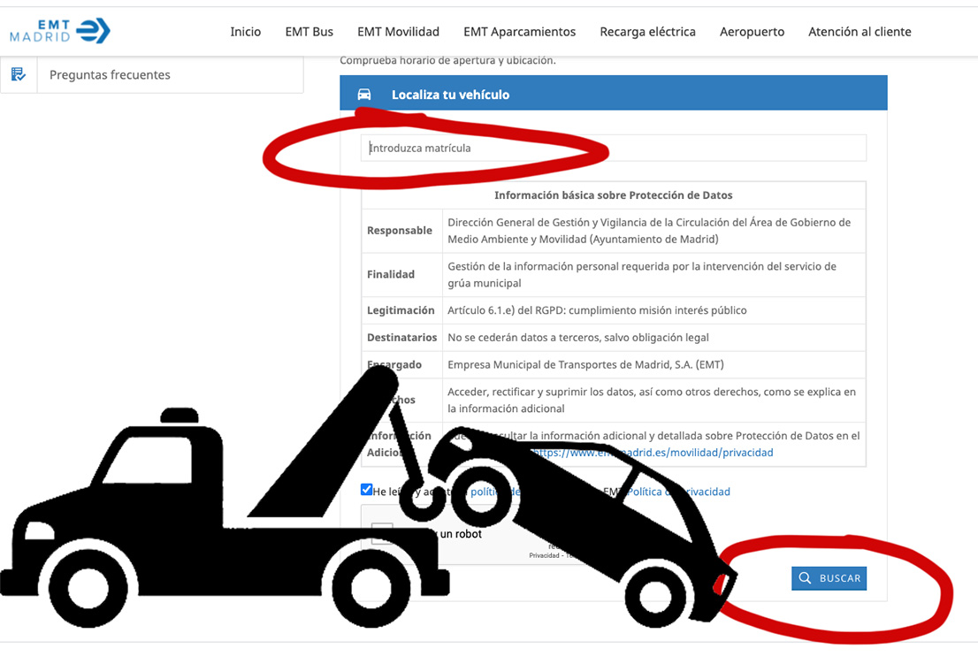Click the EMT Madrid logo

[x=60, y=31]
